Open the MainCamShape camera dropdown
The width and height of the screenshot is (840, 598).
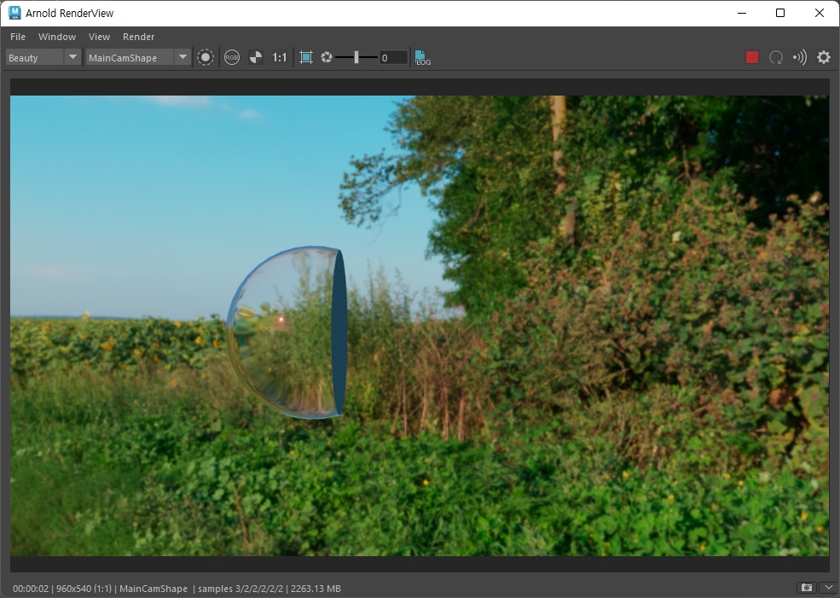pyautogui.click(x=138, y=57)
